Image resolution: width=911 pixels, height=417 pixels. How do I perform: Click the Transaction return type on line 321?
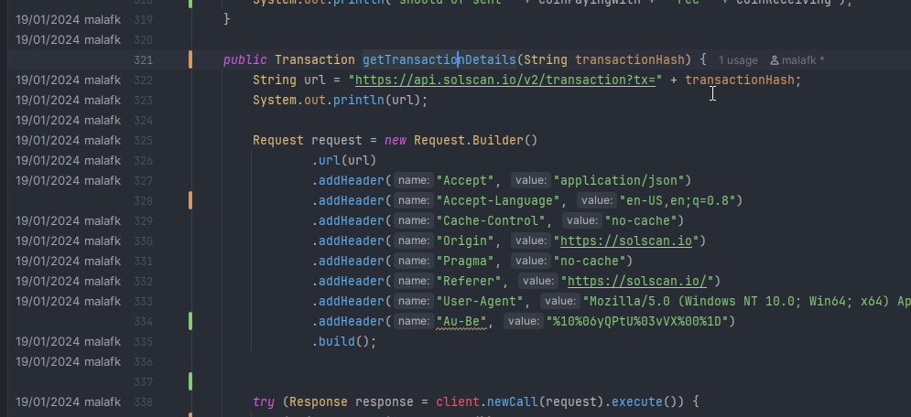point(314,59)
